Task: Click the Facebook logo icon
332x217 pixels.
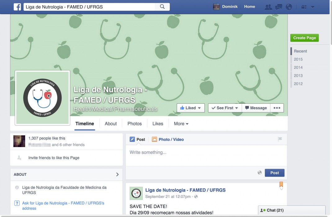Action: pos(17,7)
